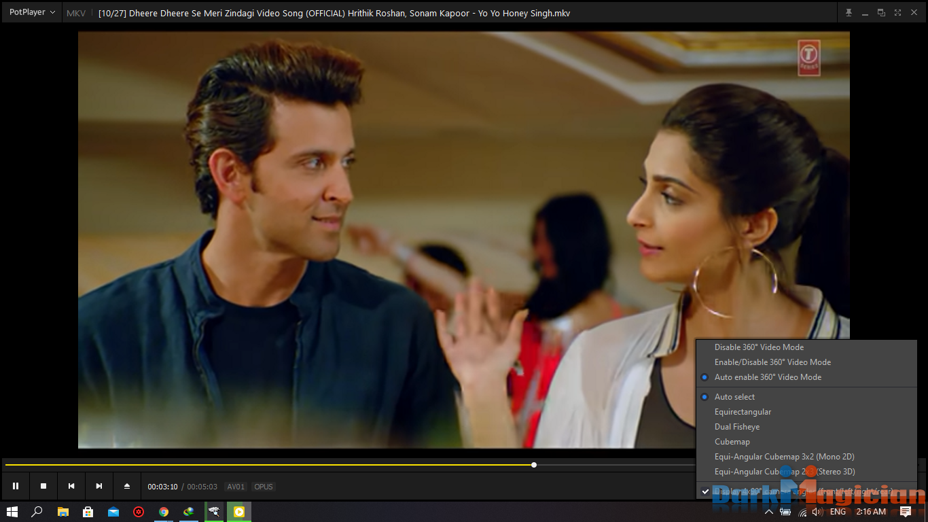Open the Mail app from taskbar

click(x=113, y=512)
